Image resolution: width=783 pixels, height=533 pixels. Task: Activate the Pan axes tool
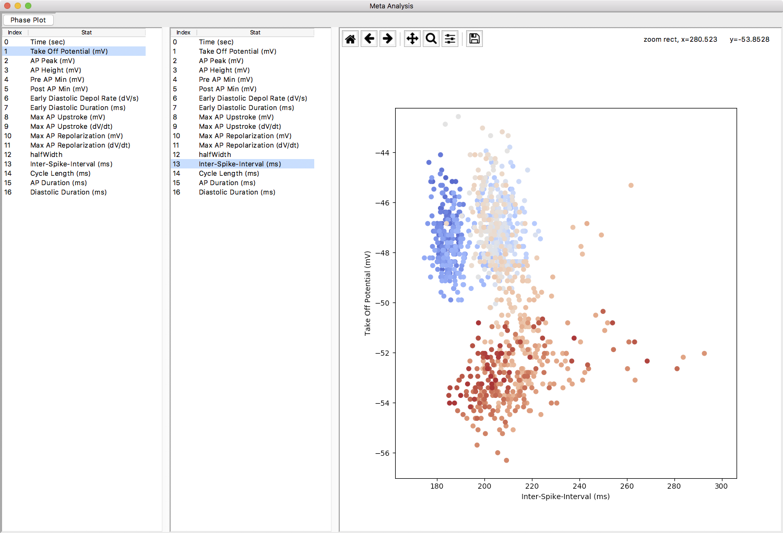[x=412, y=39]
